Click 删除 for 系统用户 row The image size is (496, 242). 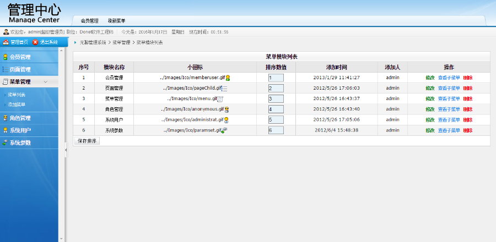pyautogui.click(x=468, y=120)
